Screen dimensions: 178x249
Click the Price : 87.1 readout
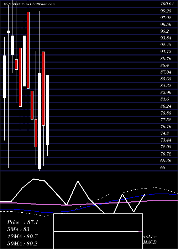tap(22, 222)
